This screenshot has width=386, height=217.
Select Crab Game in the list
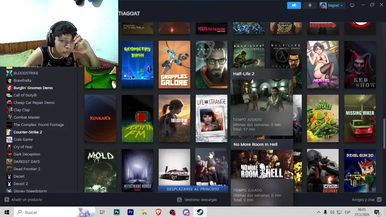click(x=23, y=139)
